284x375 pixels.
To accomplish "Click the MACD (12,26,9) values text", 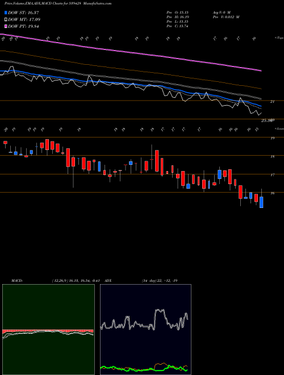I will click(77, 281).
